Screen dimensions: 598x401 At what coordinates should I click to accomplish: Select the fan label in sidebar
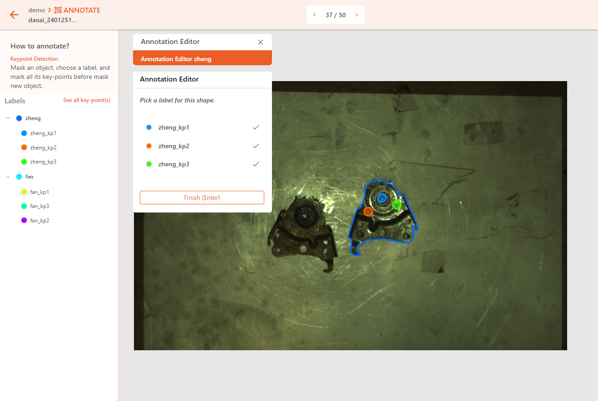point(30,177)
